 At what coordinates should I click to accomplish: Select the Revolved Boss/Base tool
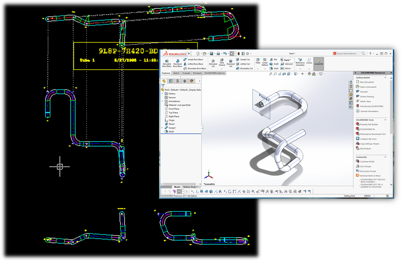click(x=177, y=63)
